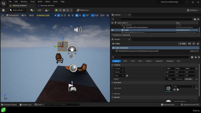
Task: Save the current level with the floppy icon
Action: (3, 10)
